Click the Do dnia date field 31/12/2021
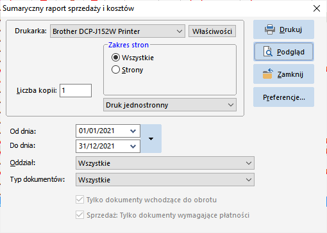Image resolution: width=327 pixels, height=233 pixels. coord(108,147)
